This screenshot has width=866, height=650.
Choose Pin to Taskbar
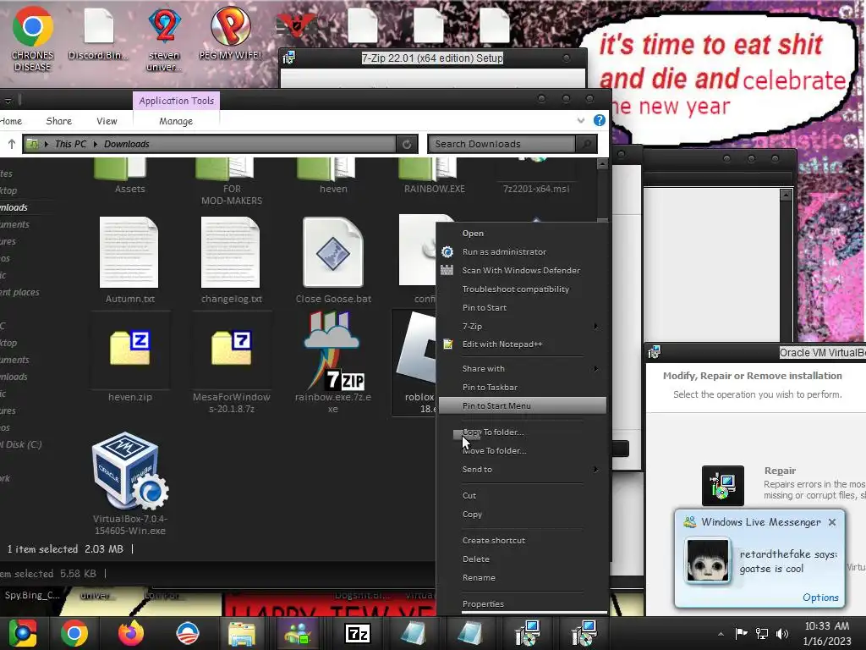(523, 387)
